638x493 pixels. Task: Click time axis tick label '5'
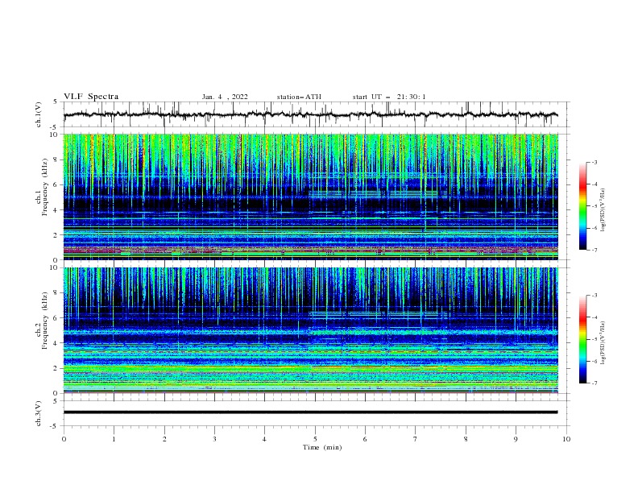tap(315, 439)
